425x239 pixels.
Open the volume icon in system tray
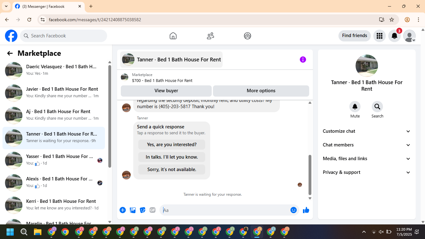coord(381,232)
